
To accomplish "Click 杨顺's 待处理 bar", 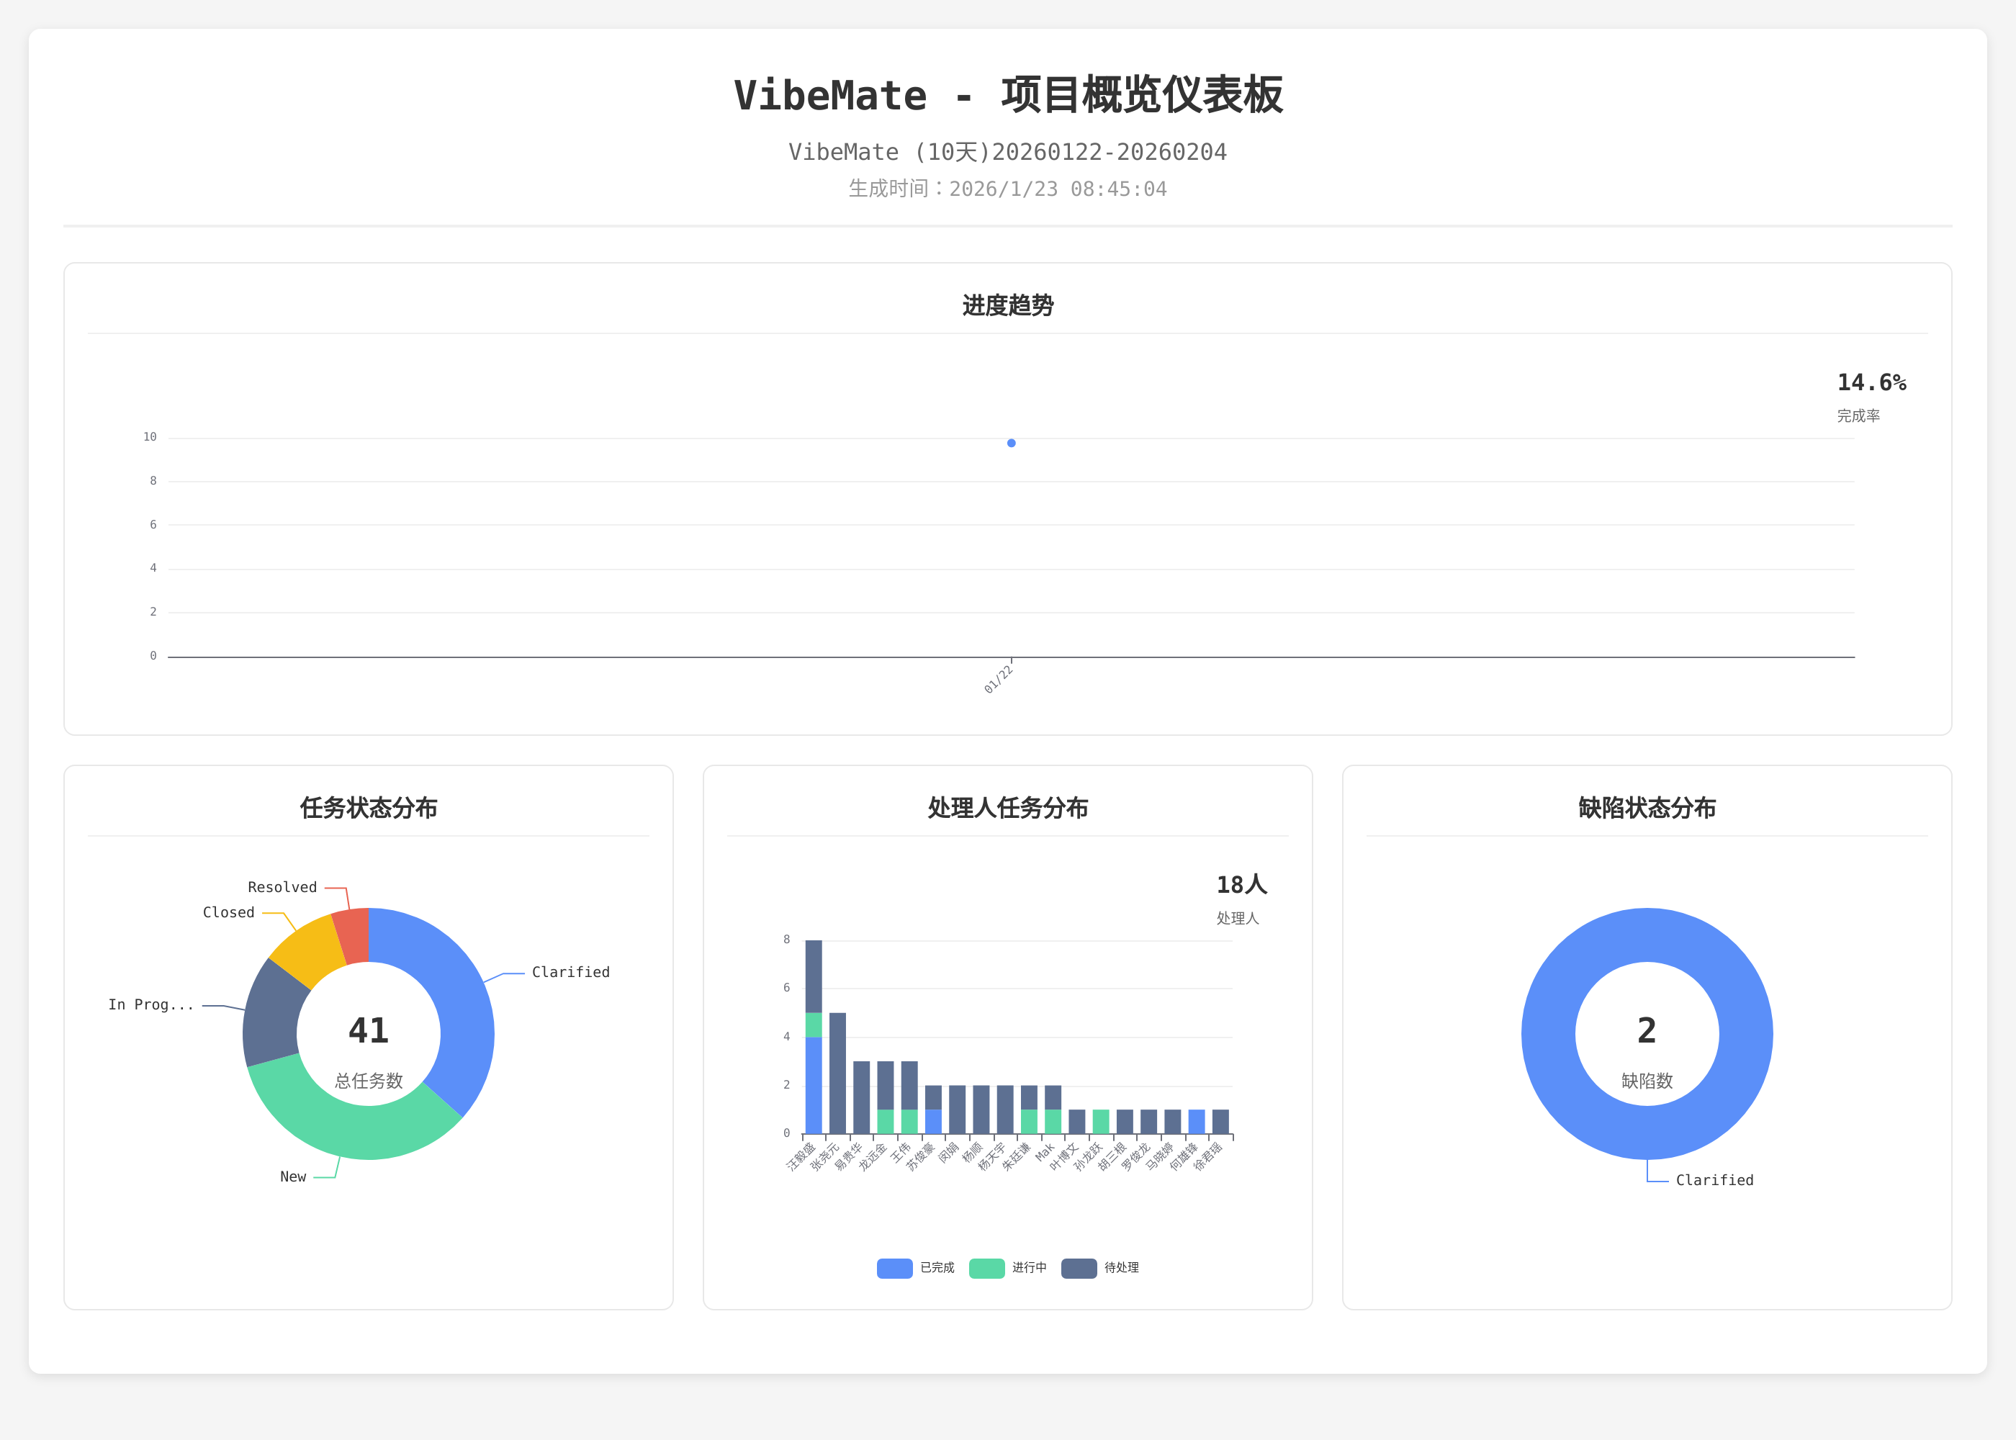I will pyautogui.click(x=981, y=1110).
